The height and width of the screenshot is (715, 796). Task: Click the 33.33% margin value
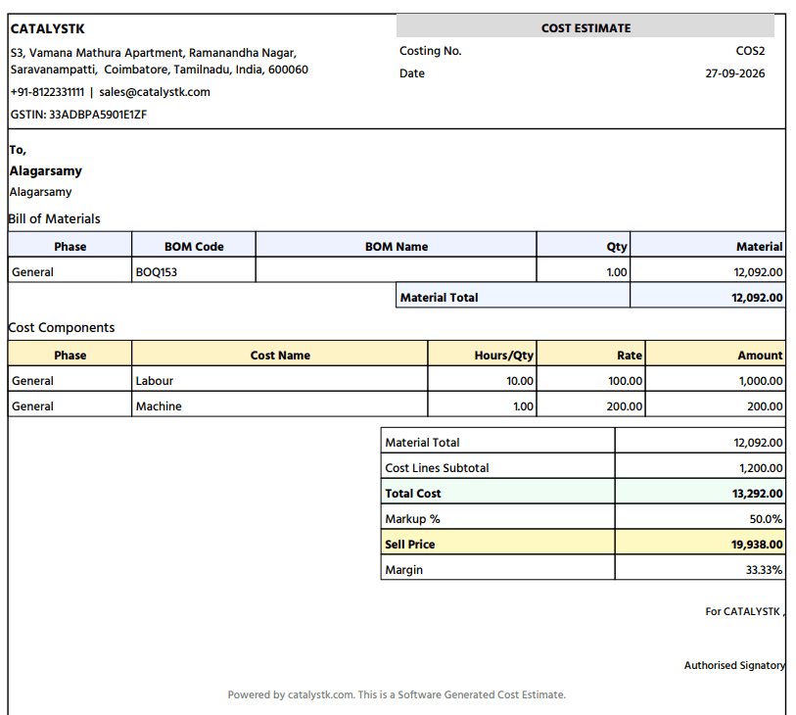pos(764,570)
